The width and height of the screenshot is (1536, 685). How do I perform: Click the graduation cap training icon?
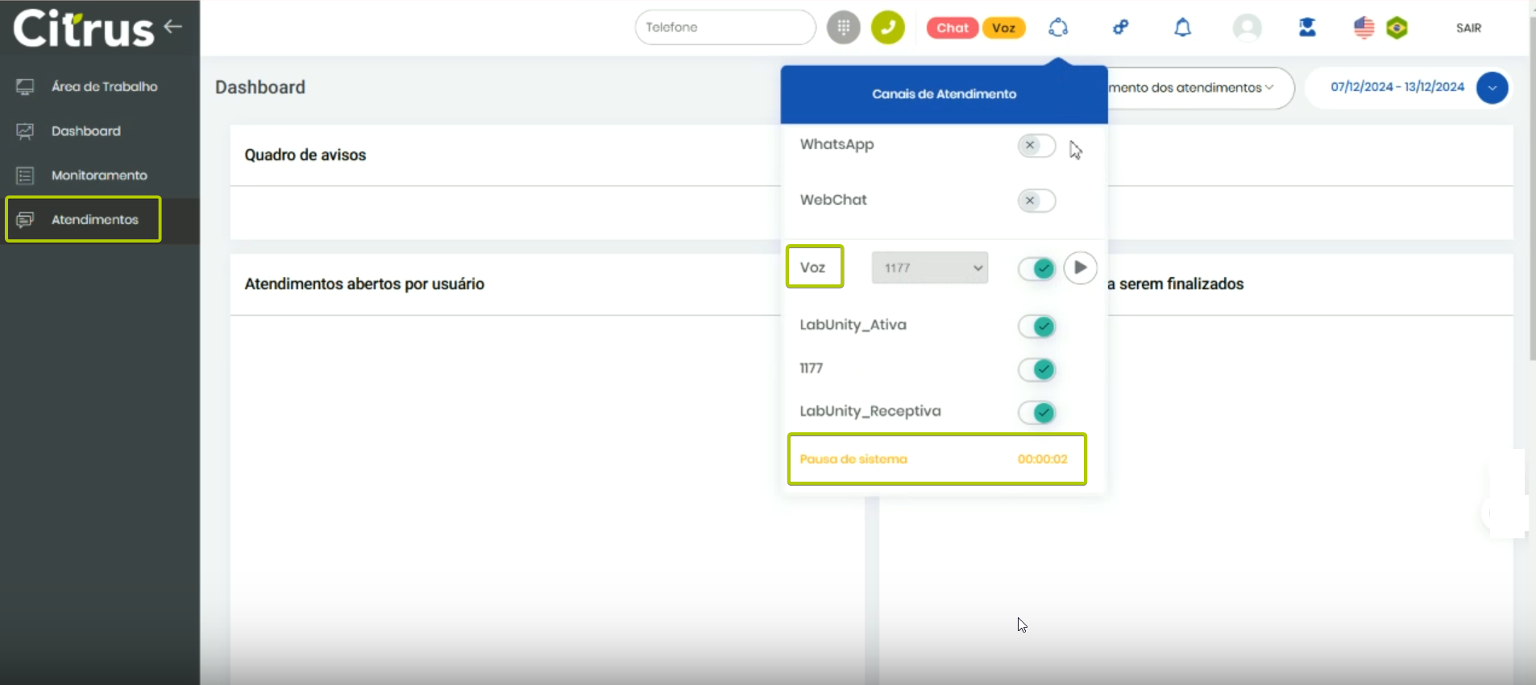[1307, 27]
